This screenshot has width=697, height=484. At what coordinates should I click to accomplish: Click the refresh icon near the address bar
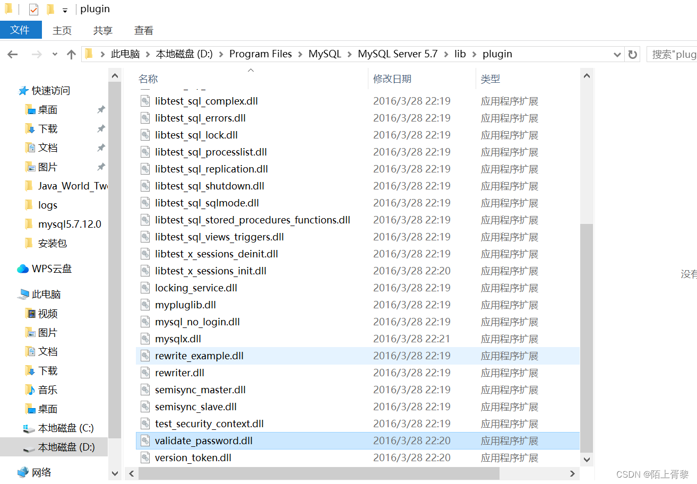pos(632,54)
